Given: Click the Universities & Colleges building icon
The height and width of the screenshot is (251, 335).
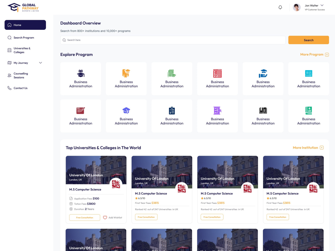Looking at the screenshot, I should [9, 50].
